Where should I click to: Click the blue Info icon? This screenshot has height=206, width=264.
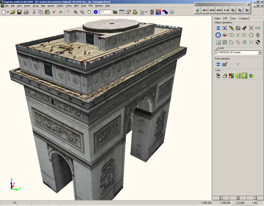click(x=95, y=12)
